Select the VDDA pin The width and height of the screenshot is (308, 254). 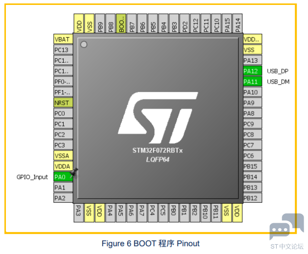tap(63, 166)
